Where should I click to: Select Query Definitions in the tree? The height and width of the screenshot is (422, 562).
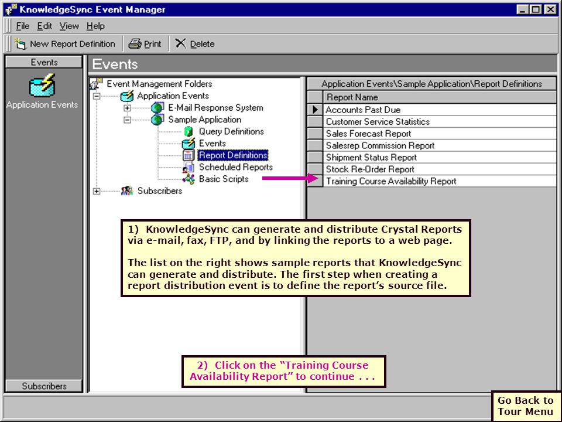(x=231, y=132)
